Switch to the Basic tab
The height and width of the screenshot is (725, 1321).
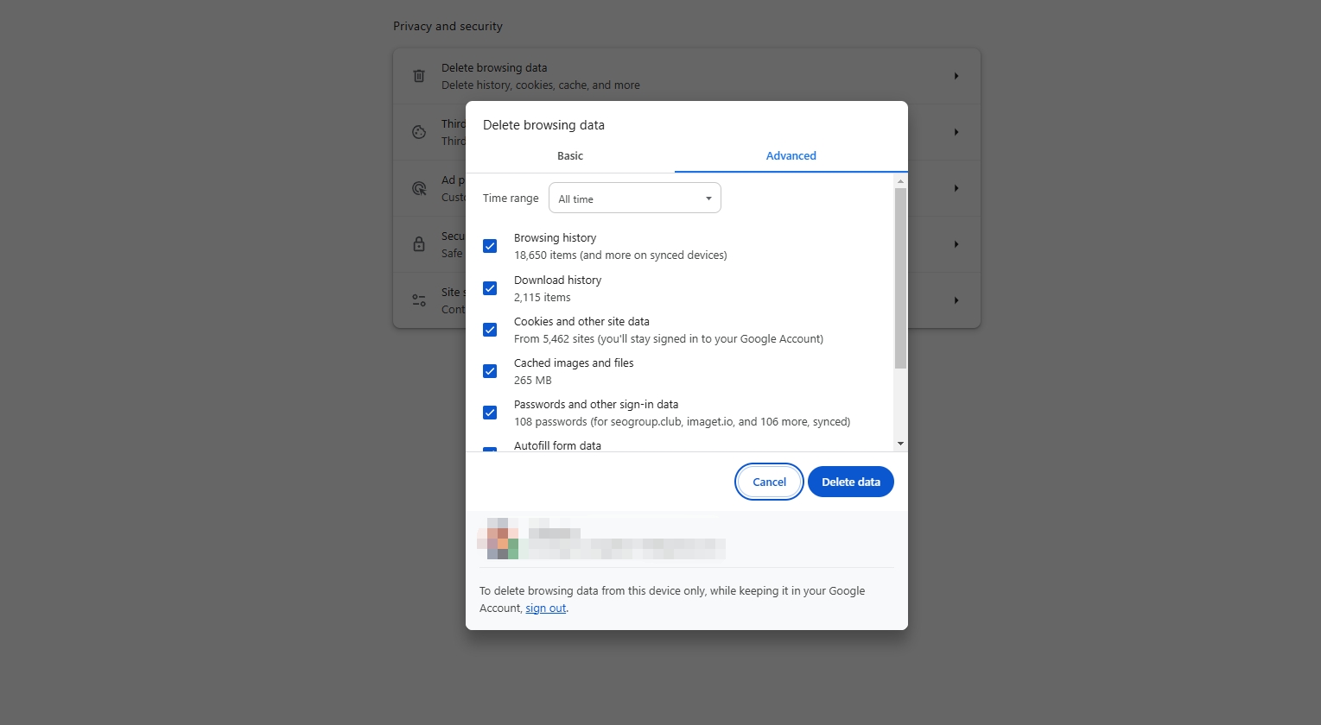[x=570, y=156]
